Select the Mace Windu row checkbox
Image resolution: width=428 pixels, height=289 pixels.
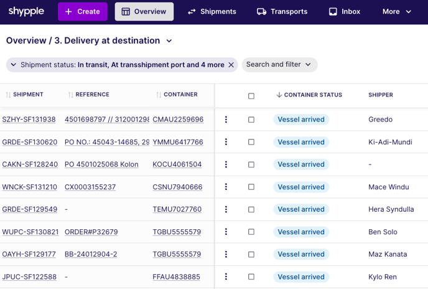click(251, 187)
